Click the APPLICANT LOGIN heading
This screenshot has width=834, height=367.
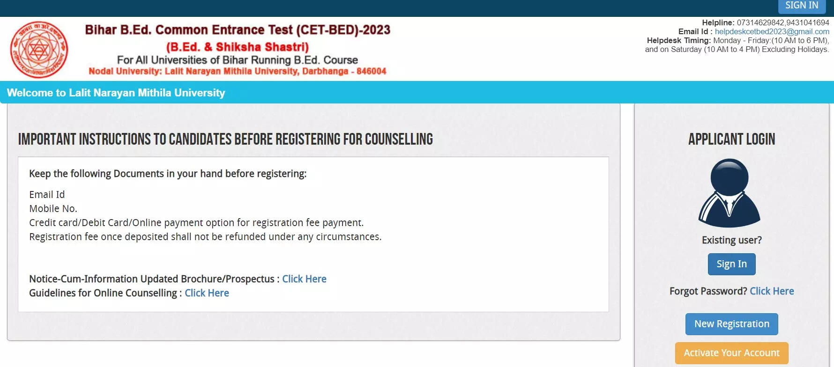click(731, 139)
